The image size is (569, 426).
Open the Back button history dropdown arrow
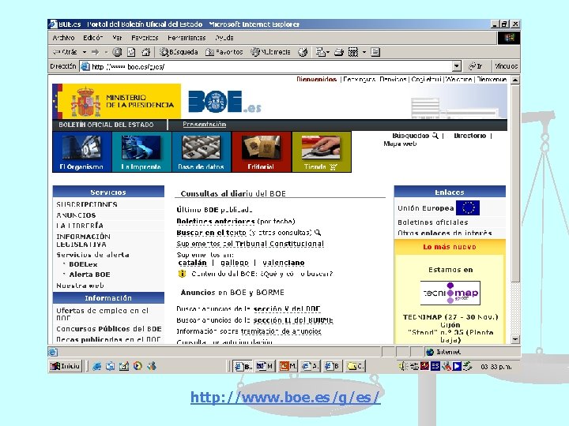coord(85,52)
